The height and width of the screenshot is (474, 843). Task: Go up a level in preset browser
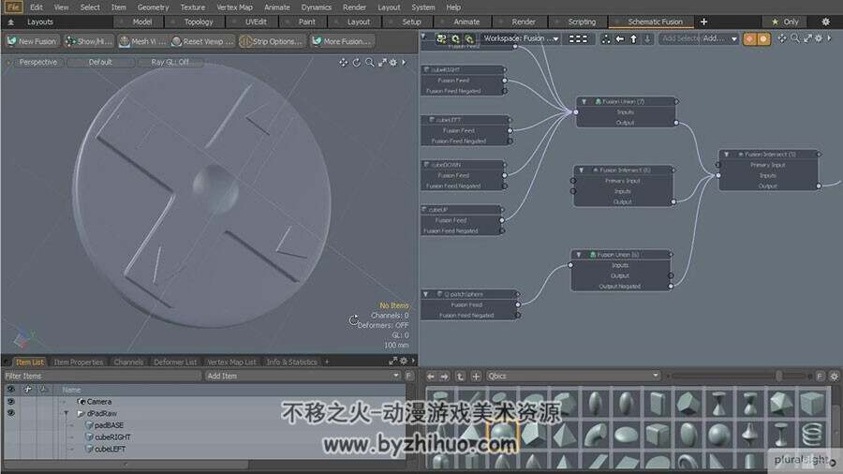tap(460, 377)
